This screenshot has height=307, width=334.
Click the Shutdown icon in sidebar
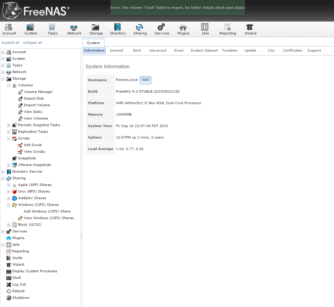tap(9, 298)
